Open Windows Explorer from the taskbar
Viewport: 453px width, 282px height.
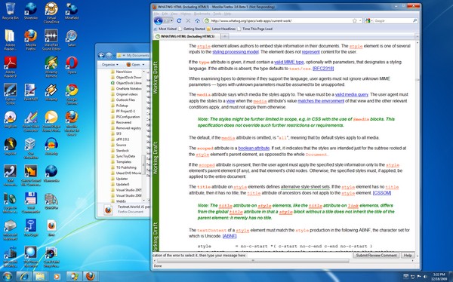40,277
